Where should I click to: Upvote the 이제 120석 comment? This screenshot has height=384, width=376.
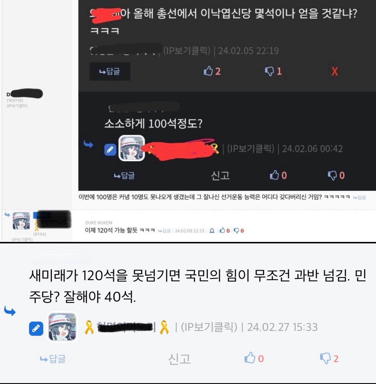click(222, 231)
